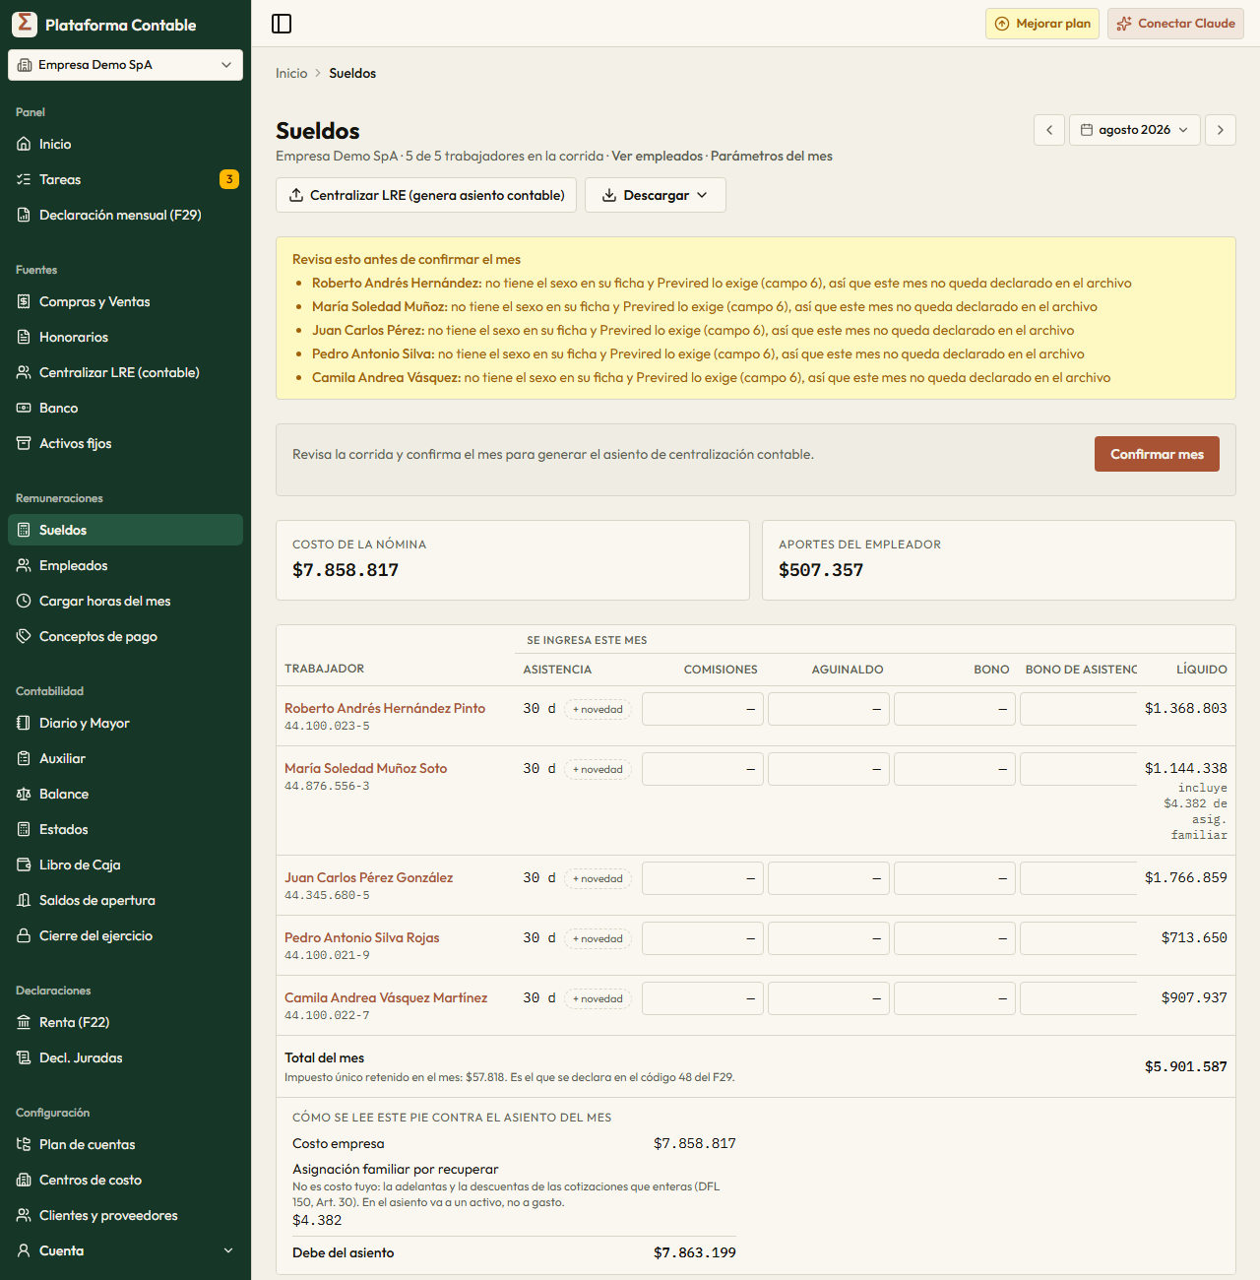Select Declaración mensual (F29) in sidebar

[x=126, y=215]
